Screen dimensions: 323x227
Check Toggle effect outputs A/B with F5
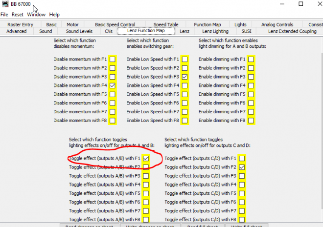(146, 193)
